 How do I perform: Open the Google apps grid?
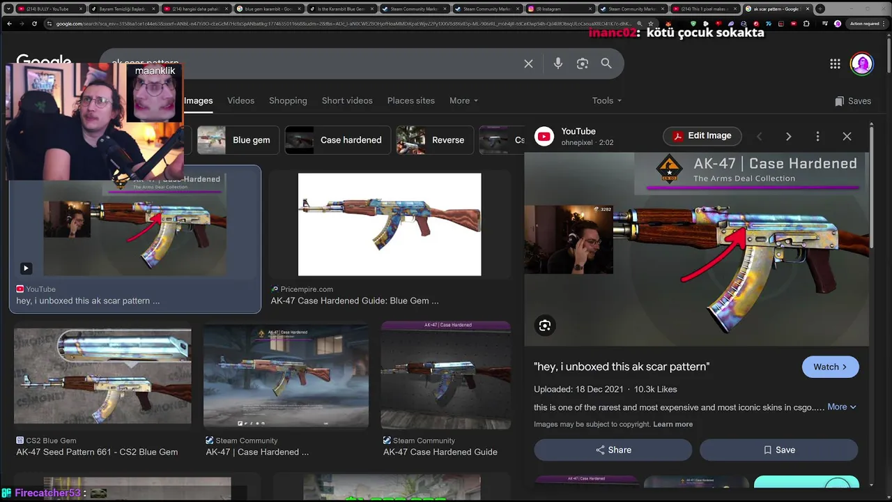tap(835, 64)
